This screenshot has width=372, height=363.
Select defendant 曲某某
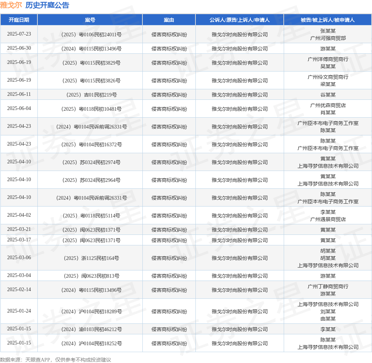point(328,319)
